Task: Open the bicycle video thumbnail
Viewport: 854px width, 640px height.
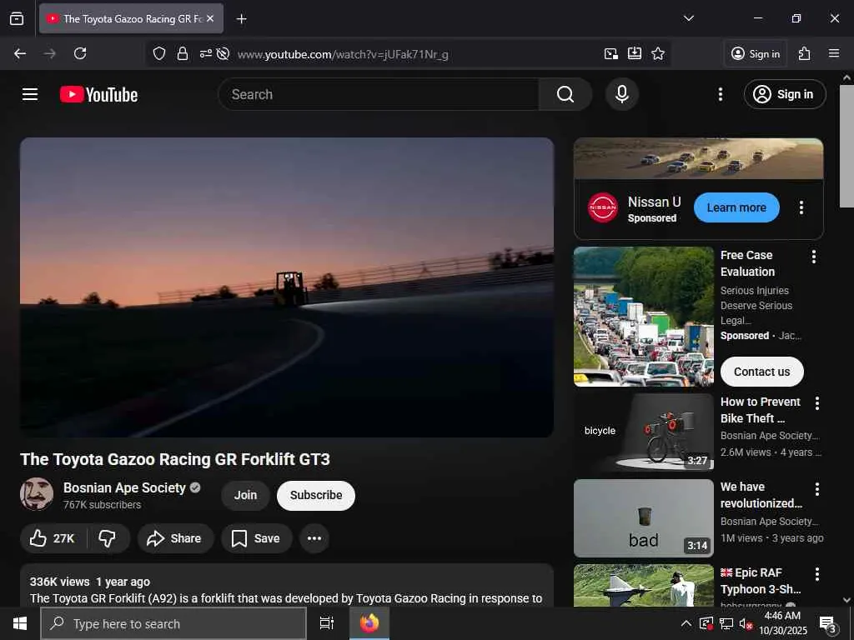Action: [x=643, y=432]
